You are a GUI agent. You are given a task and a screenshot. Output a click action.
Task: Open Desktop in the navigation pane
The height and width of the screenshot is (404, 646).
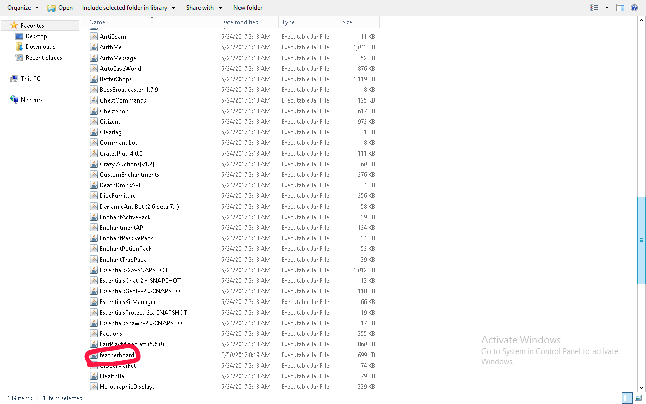point(36,36)
